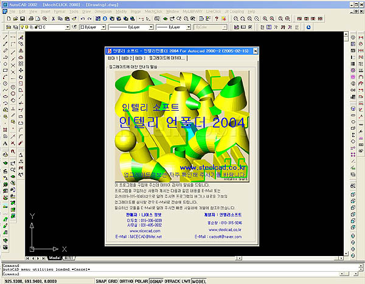Toggle OTRACK in status bar
The height and width of the screenshot is (284, 365).
tap(172, 281)
